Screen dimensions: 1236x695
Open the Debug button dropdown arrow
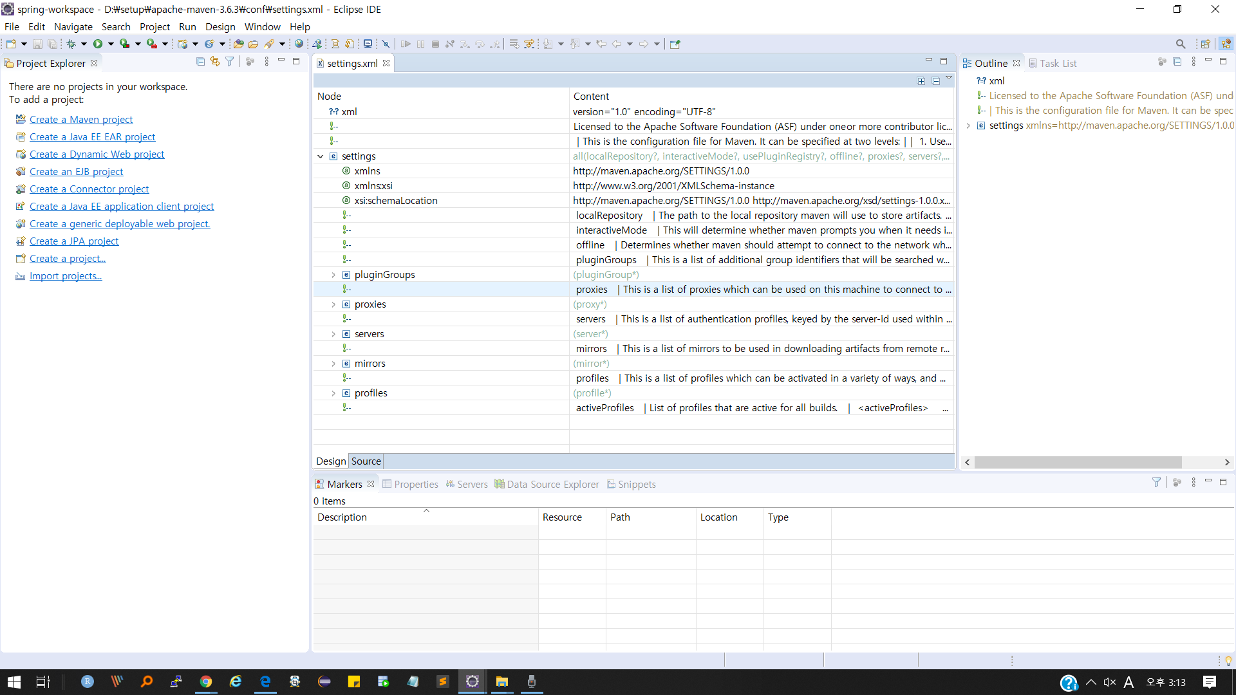(84, 44)
